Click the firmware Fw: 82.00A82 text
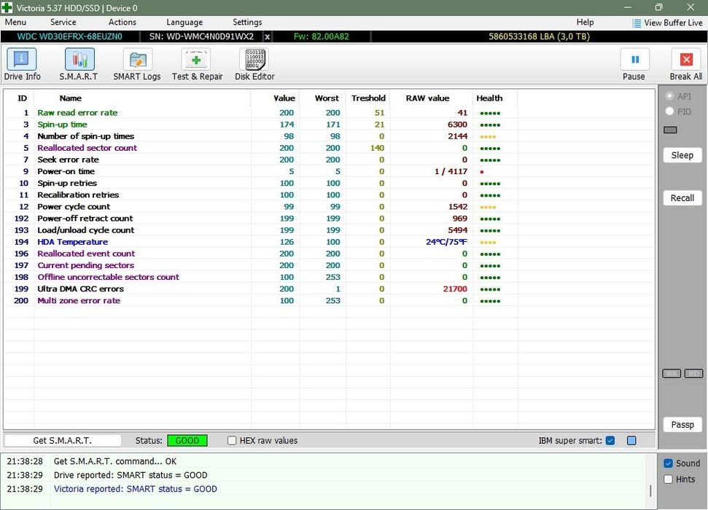The image size is (708, 510). point(321,36)
